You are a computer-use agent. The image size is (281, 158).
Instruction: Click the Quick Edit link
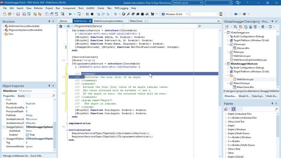[x=36, y=156]
